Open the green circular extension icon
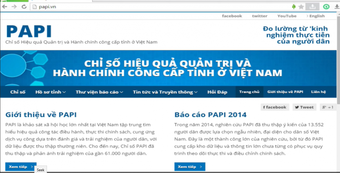This screenshot has height=173, width=340. tap(326, 7)
